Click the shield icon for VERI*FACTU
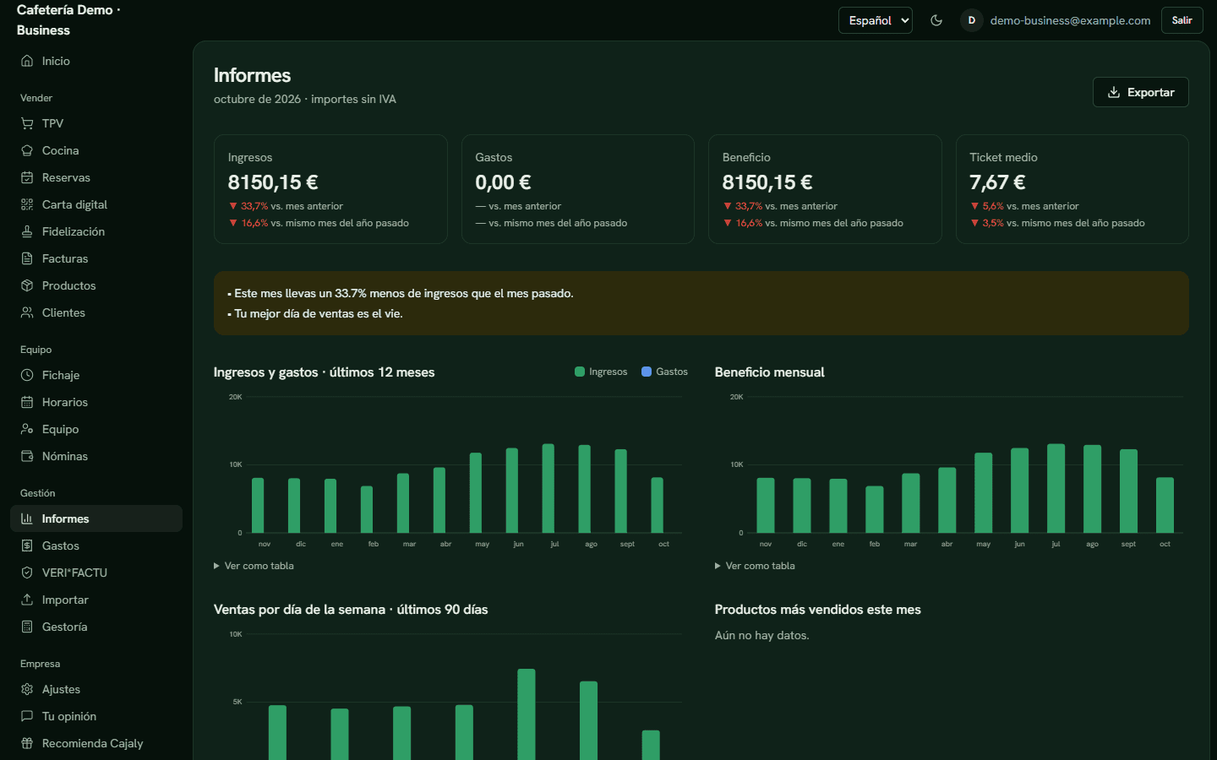 tap(27, 573)
